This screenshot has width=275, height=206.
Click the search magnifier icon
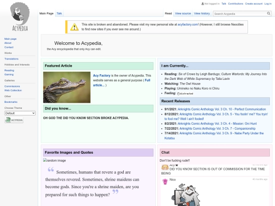pos(268,14)
